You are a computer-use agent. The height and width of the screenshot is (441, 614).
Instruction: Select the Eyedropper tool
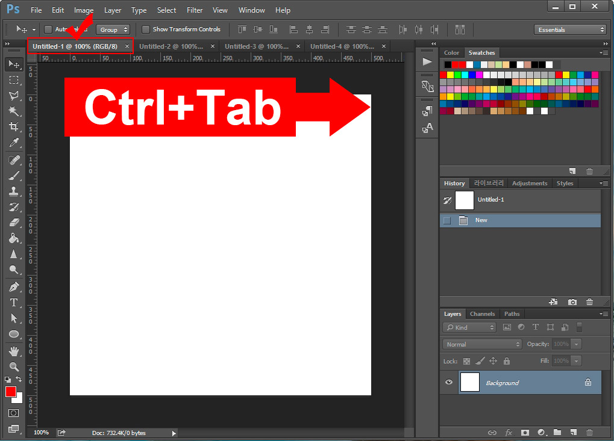point(14,143)
